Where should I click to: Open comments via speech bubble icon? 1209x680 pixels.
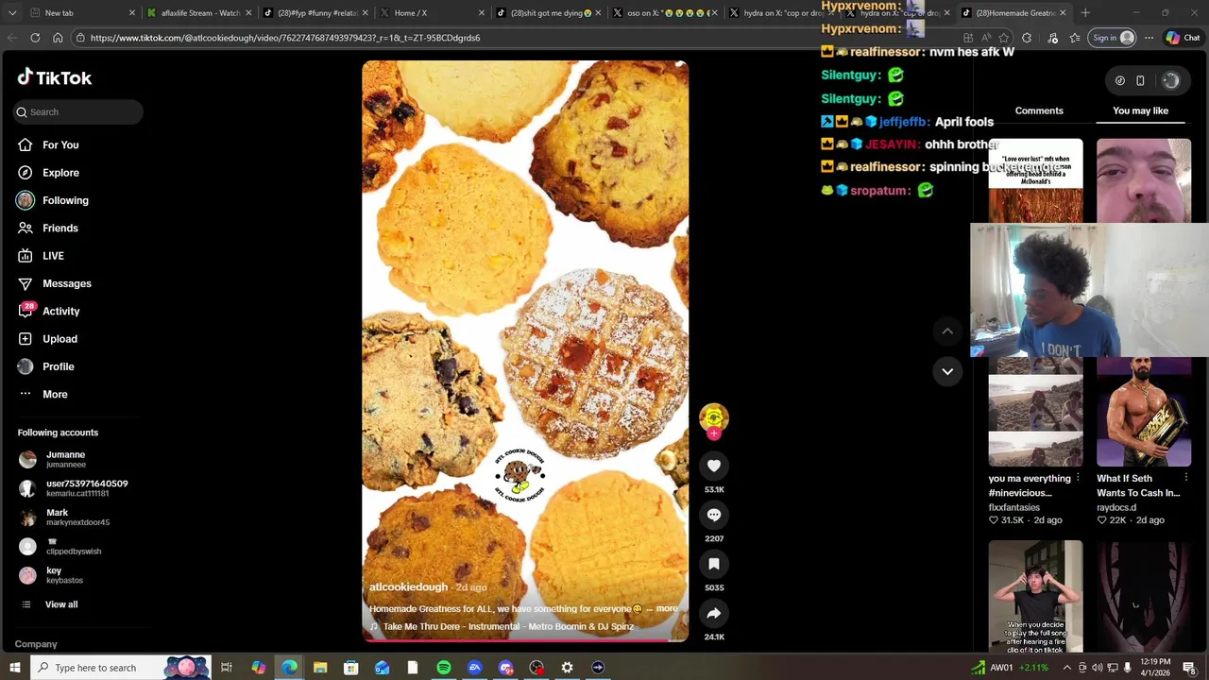(714, 515)
